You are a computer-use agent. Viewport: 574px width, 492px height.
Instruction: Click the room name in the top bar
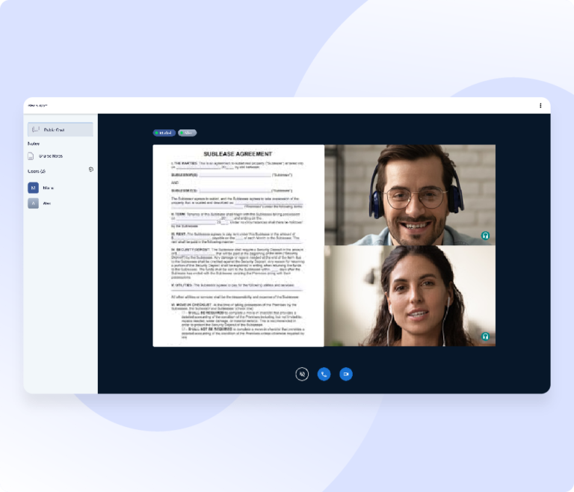click(37, 105)
